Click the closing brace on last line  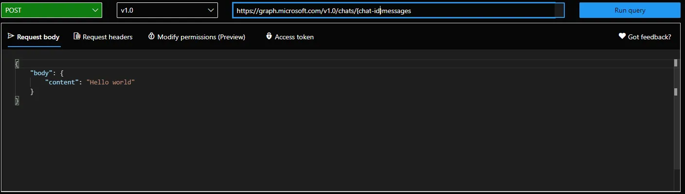[x=17, y=100]
